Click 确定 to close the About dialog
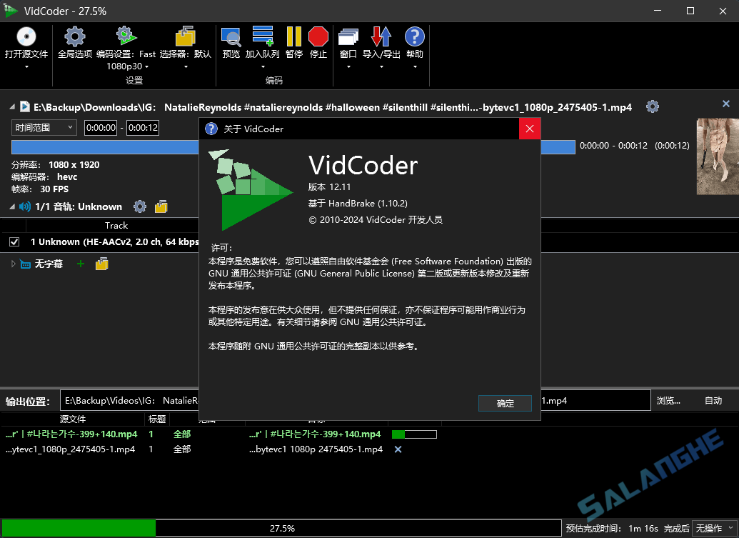Screen dimensions: 739x538 [505, 403]
